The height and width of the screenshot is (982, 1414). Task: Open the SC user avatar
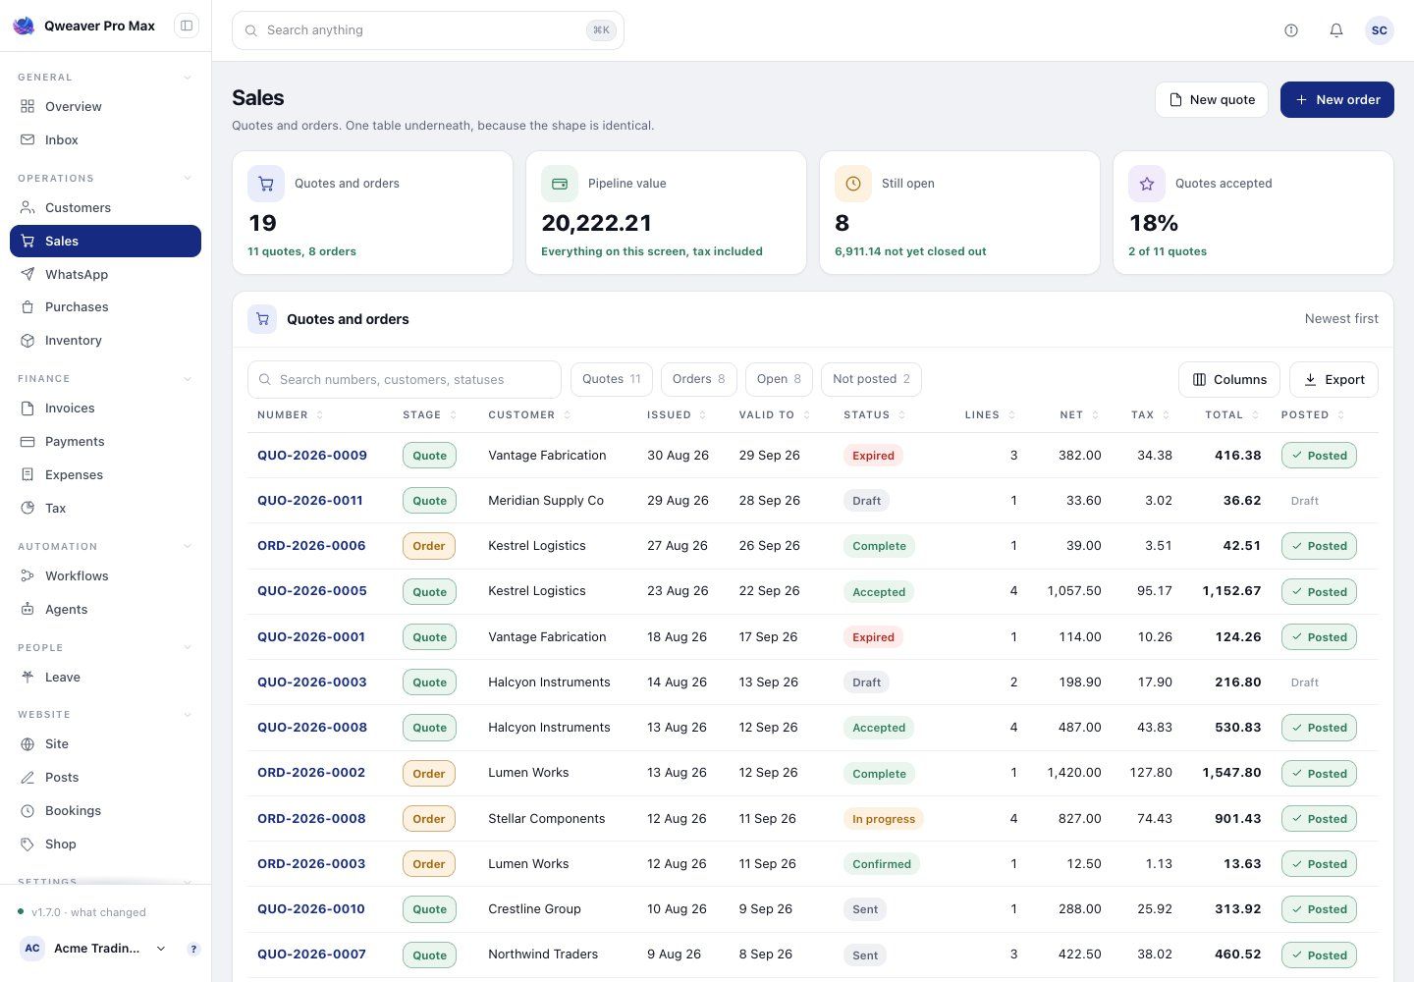pos(1380,30)
